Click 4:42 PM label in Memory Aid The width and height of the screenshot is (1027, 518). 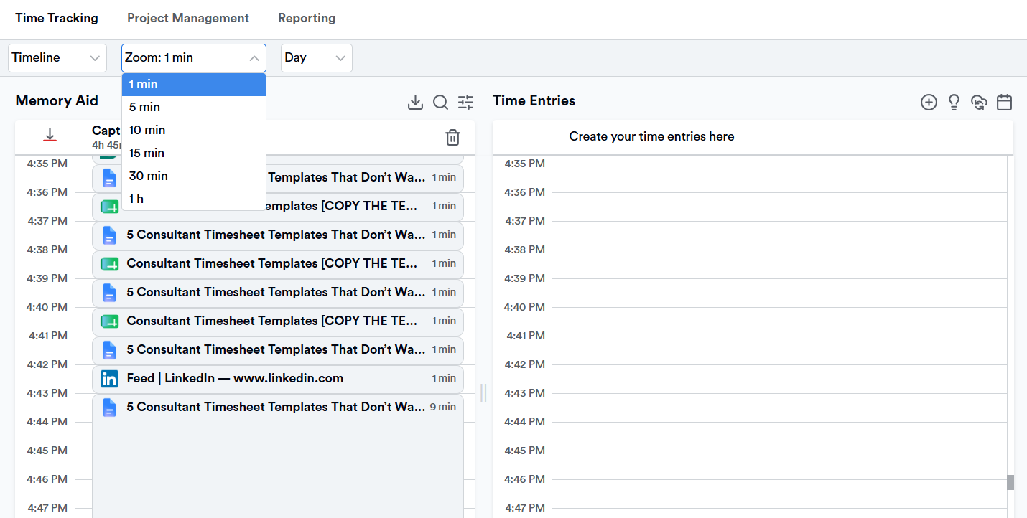[47, 364]
